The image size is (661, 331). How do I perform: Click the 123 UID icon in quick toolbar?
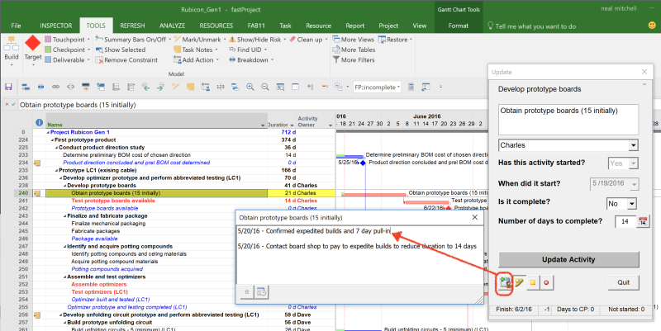[x=221, y=87]
